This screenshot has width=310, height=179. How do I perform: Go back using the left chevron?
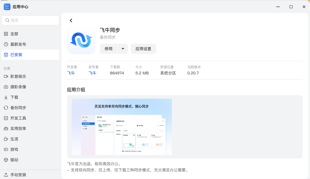tap(71, 21)
